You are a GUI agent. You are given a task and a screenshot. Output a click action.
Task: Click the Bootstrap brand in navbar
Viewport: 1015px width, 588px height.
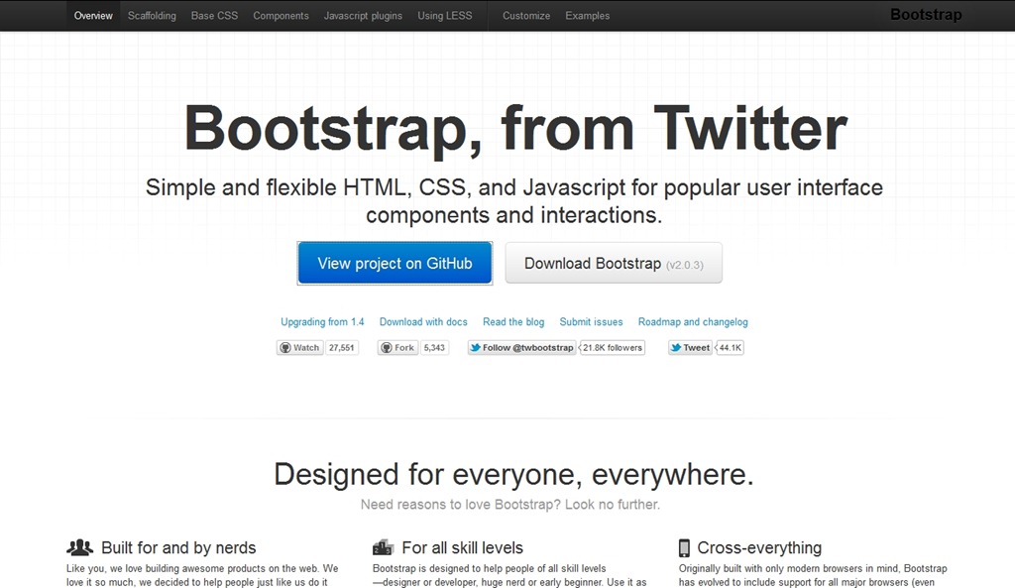[926, 14]
